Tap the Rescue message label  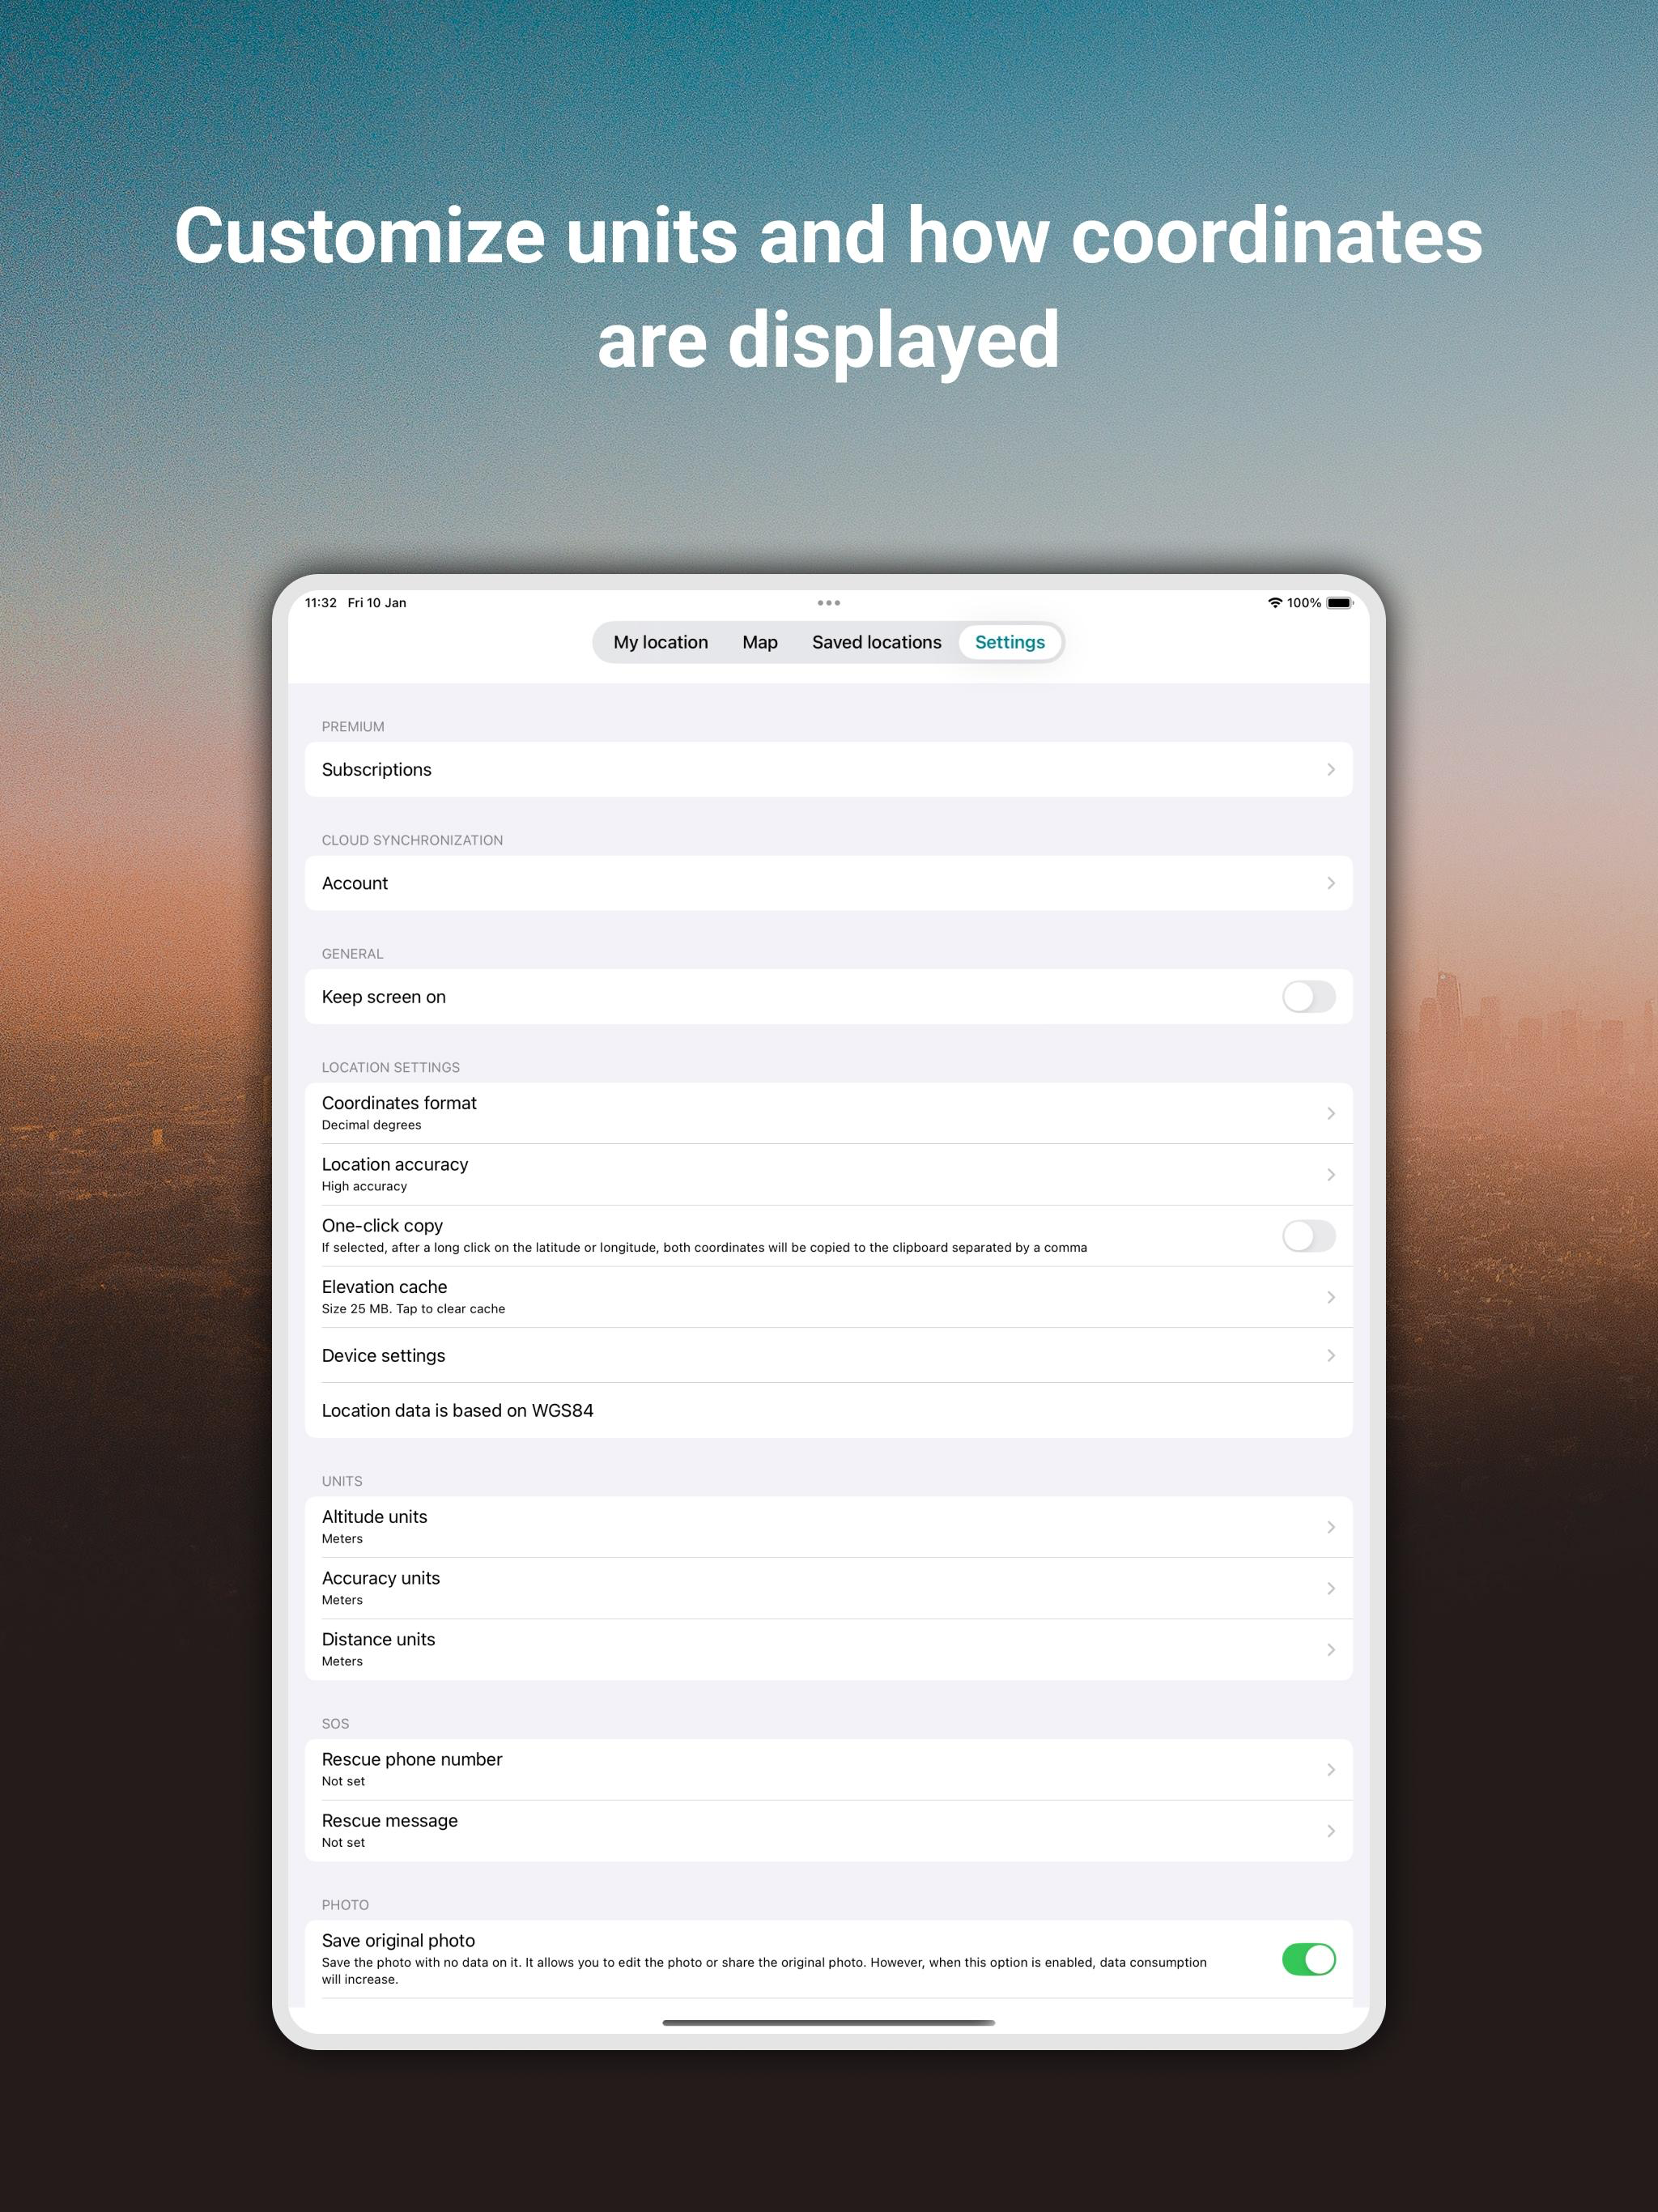[389, 1821]
